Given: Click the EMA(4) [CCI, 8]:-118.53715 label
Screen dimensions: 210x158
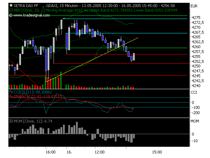Looking at the screenshot, I should [38, 97].
